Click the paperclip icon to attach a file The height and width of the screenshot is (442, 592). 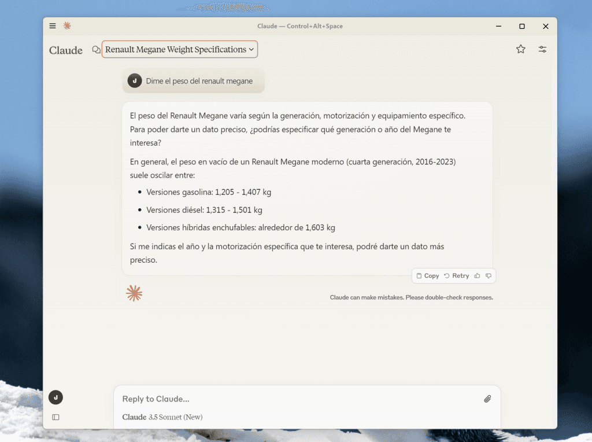point(487,399)
